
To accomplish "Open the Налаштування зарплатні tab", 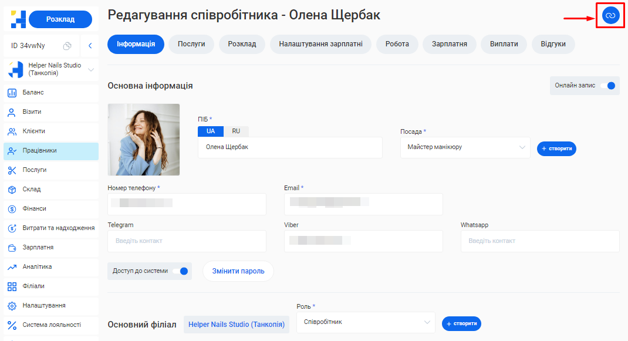I will click(x=320, y=45).
